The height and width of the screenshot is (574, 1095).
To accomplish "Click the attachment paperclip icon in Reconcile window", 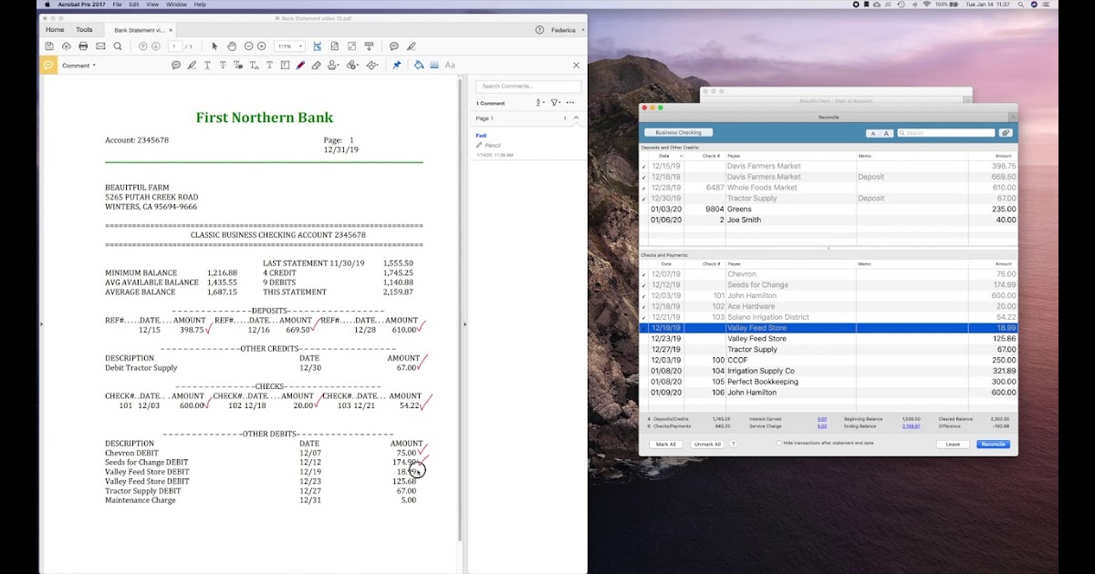I will point(1006,133).
